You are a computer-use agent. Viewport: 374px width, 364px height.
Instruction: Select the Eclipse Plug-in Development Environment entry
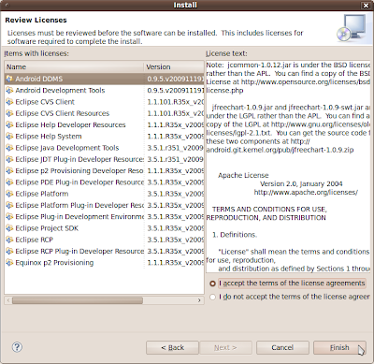click(x=79, y=217)
